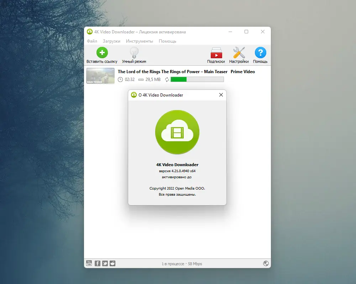Viewport: 356px width, 284px height.
Task: Open the Facebook icon in status bar
Action: click(x=98, y=263)
